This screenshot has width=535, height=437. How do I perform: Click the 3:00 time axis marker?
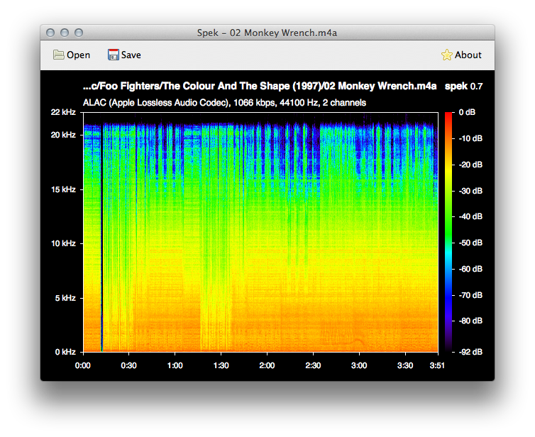(x=359, y=365)
